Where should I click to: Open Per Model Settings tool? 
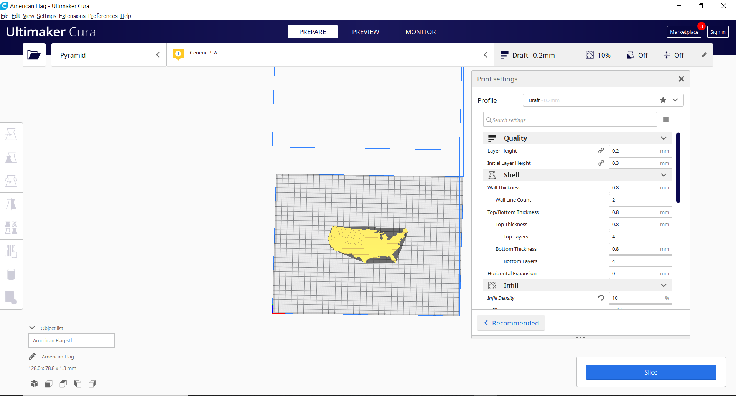coord(11,228)
